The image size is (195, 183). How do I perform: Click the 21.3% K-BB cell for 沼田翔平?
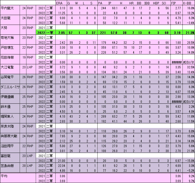(191, 151)
